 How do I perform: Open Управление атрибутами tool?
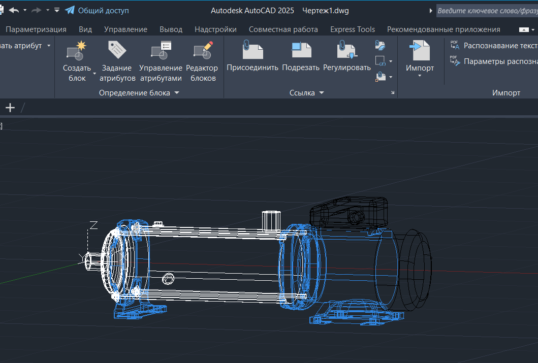click(161, 61)
